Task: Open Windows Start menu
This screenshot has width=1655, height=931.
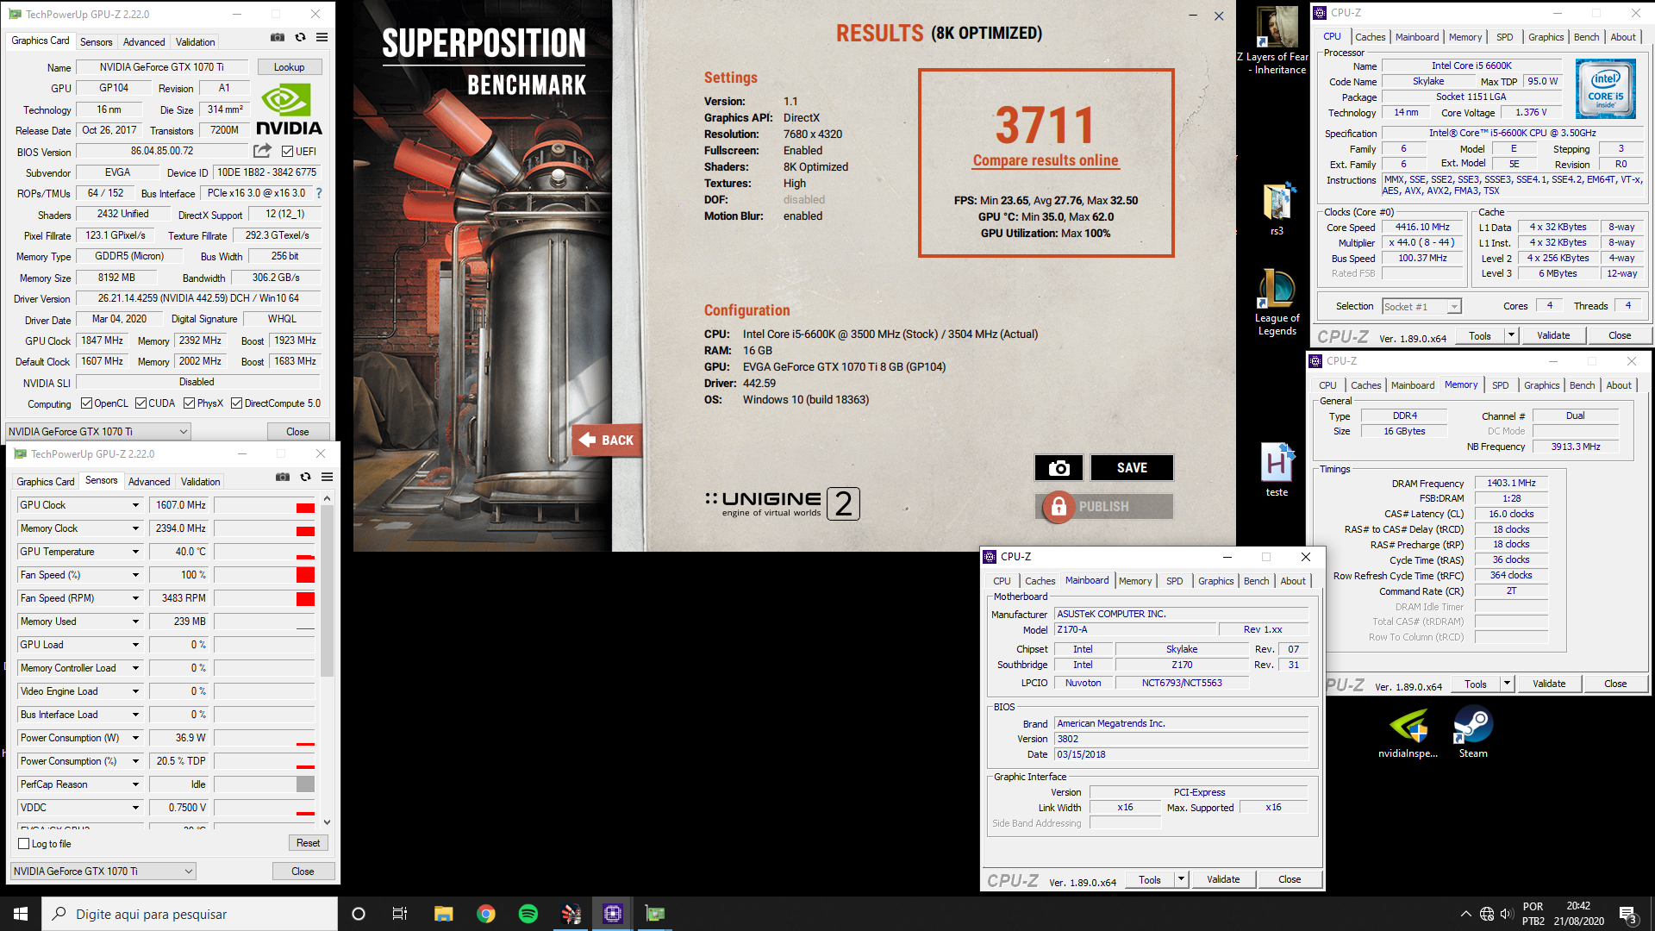Action: tap(21, 914)
